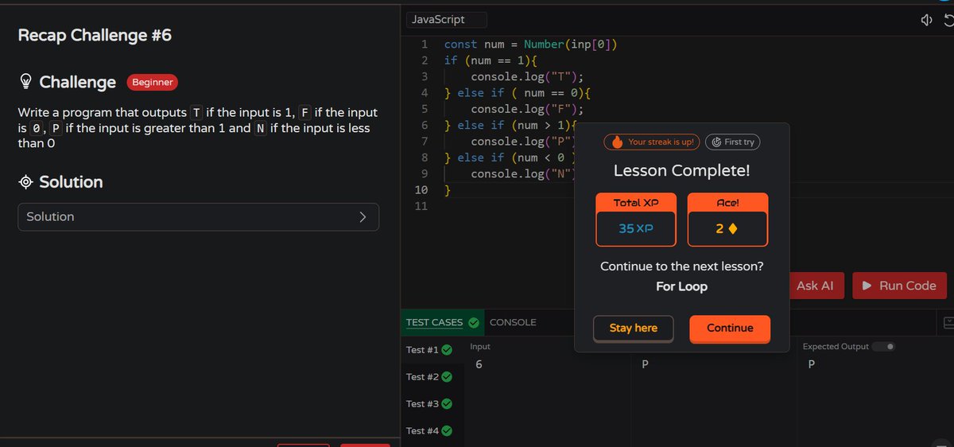Click the console.log("T") code line
954x447 pixels.
(527, 77)
